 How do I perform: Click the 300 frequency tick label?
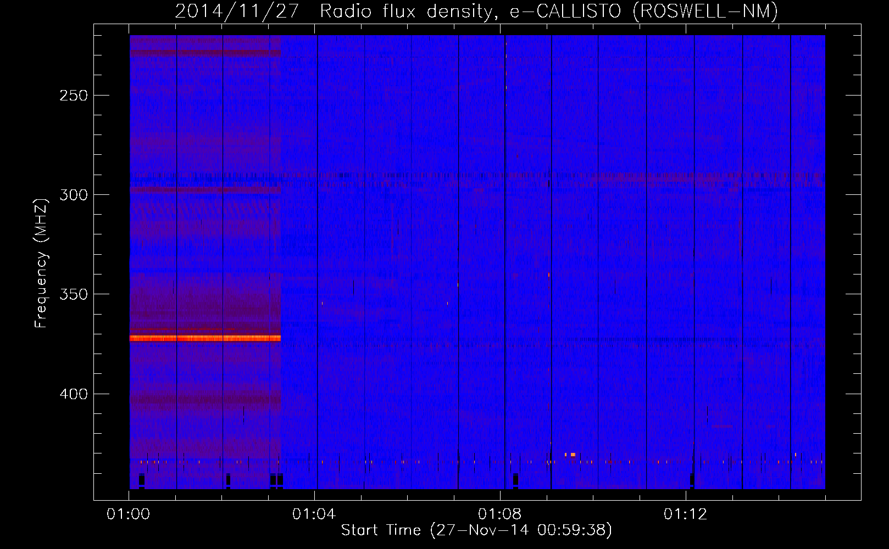74,195
